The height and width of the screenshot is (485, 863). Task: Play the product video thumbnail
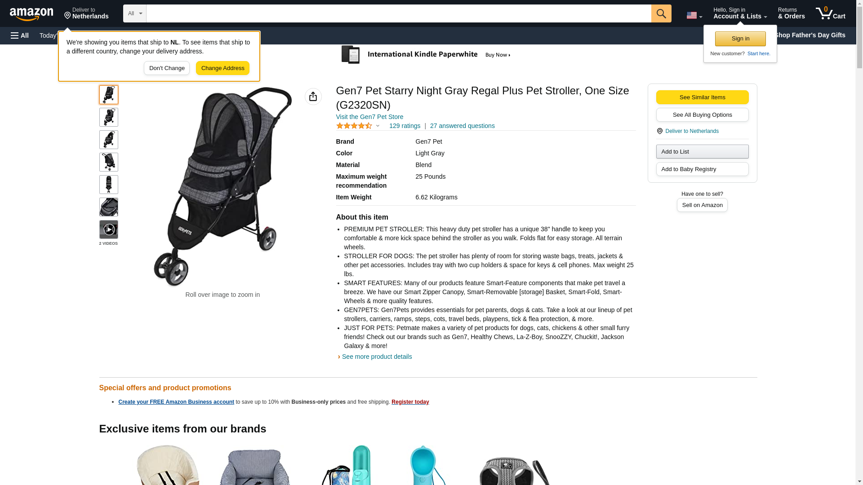point(109,229)
